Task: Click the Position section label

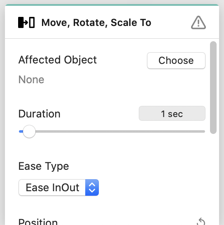Action: pyautogui.click(x=38, y=222)
